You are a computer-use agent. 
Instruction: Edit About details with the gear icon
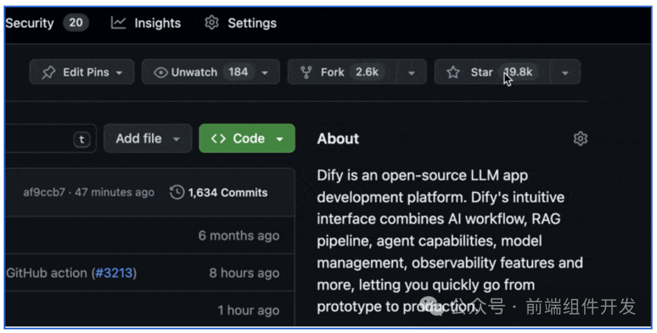580,139
